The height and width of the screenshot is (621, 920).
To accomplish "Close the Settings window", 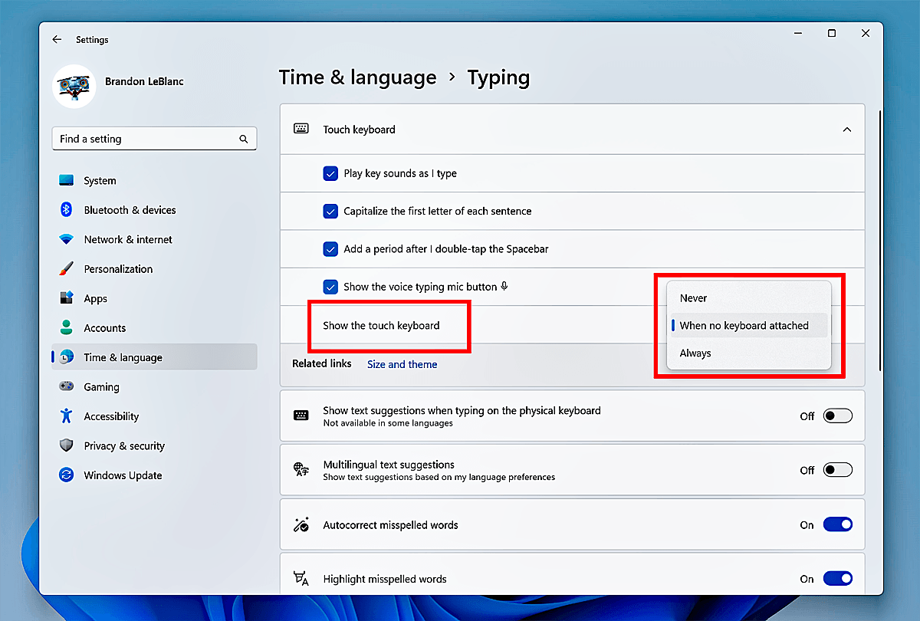I will [866, 34].
